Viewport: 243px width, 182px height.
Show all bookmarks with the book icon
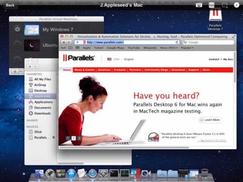click(70, 48)
